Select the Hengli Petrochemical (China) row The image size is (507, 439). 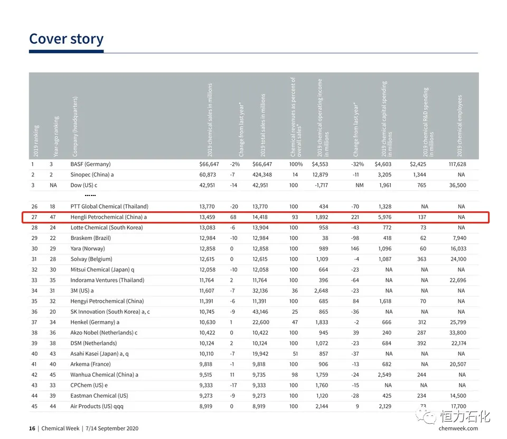(x=256, y=217)
